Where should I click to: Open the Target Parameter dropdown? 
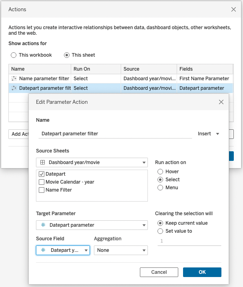click(92, 225)
